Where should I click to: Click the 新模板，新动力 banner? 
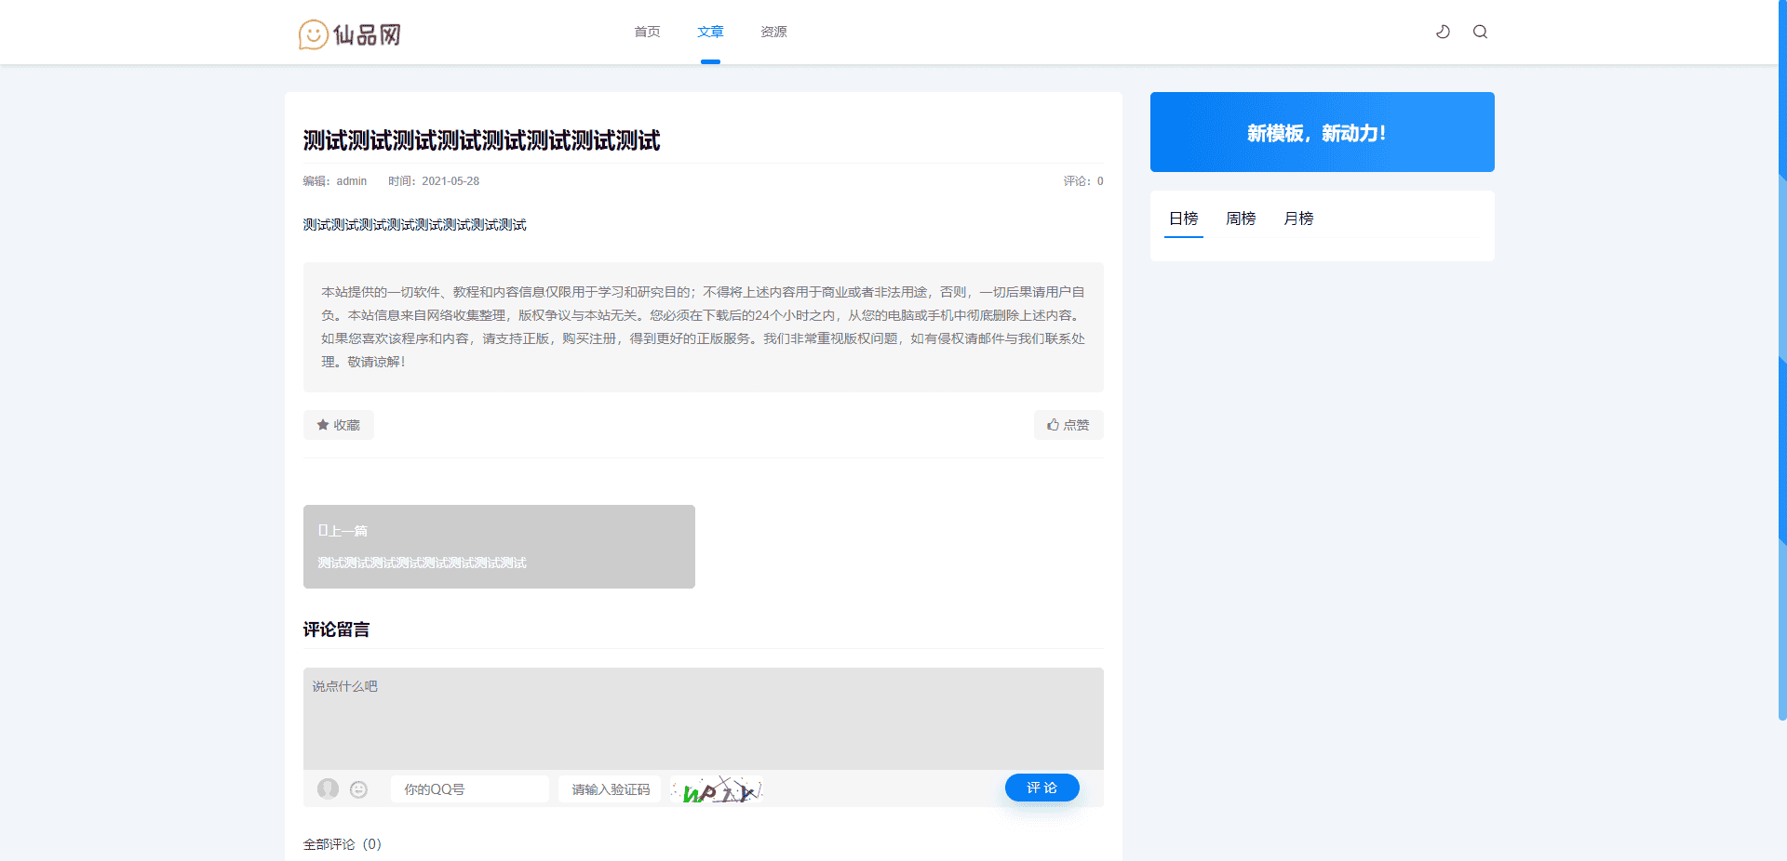pos(1322,132)
